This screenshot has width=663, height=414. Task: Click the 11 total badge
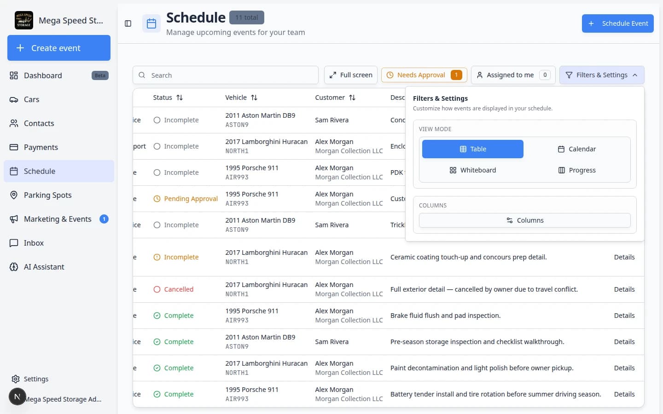click(x=247, y=17)
